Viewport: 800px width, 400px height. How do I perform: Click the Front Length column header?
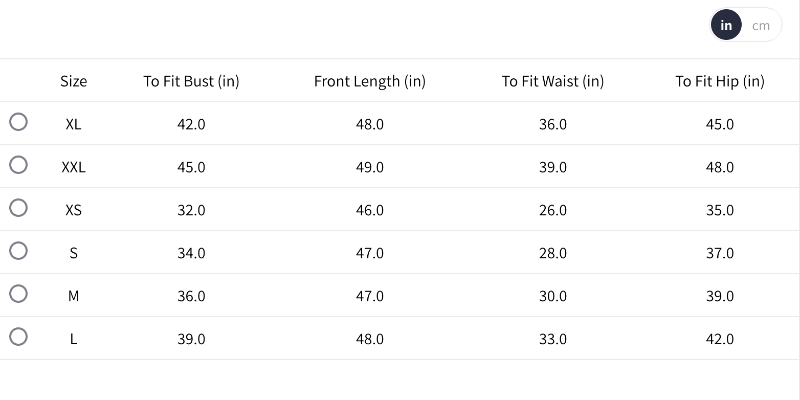[370, 81]
